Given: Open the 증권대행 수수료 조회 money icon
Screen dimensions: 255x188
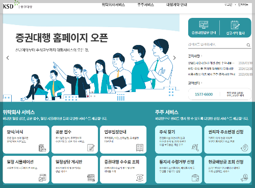Looking at the screenshot, I should click(140, 178).
